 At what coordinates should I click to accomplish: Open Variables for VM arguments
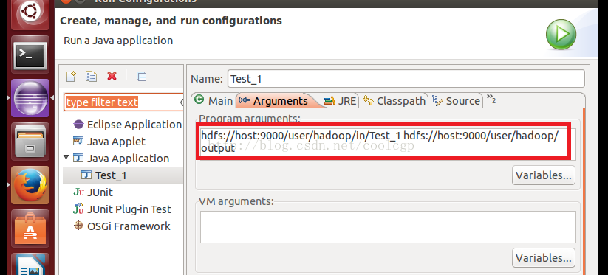[543, 258]
